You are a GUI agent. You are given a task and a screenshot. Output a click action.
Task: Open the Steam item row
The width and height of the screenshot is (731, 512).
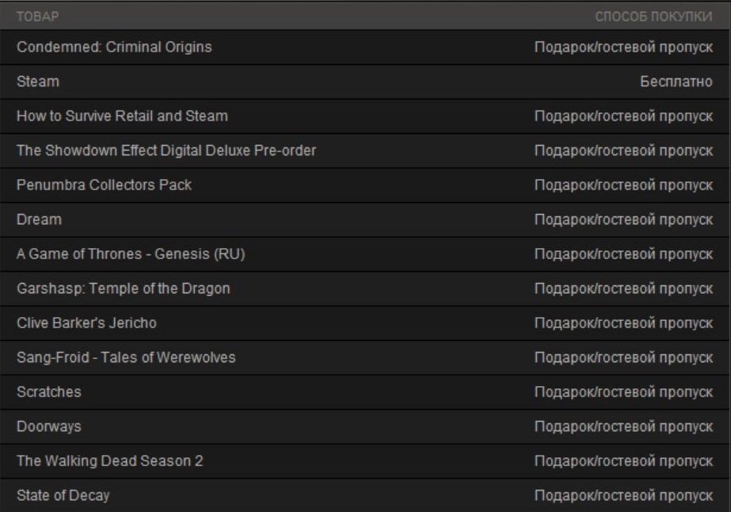click(38, 82)
